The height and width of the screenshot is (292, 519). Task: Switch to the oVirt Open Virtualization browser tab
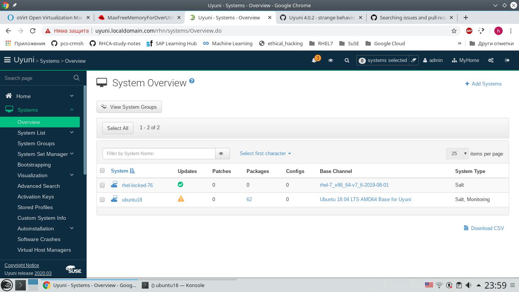pos(49,17)
